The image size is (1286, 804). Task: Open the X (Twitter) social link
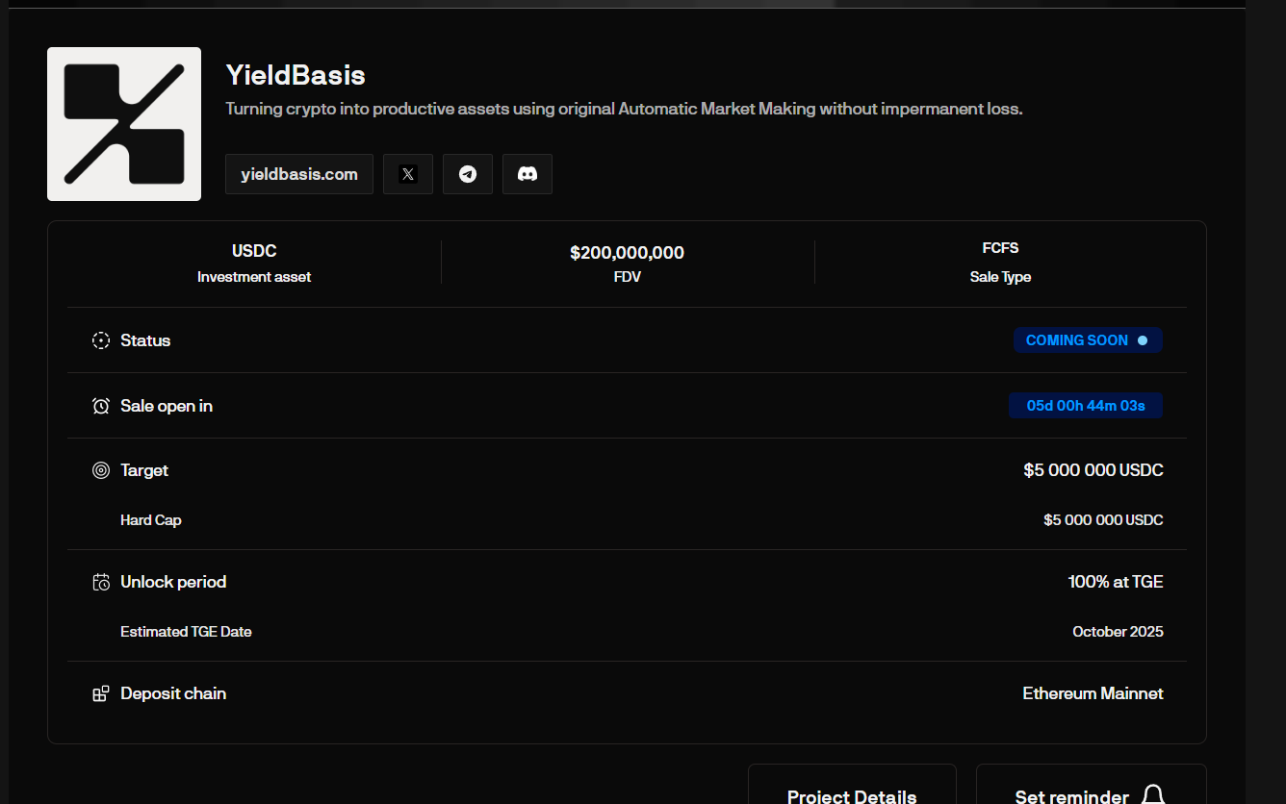(408, 174)
